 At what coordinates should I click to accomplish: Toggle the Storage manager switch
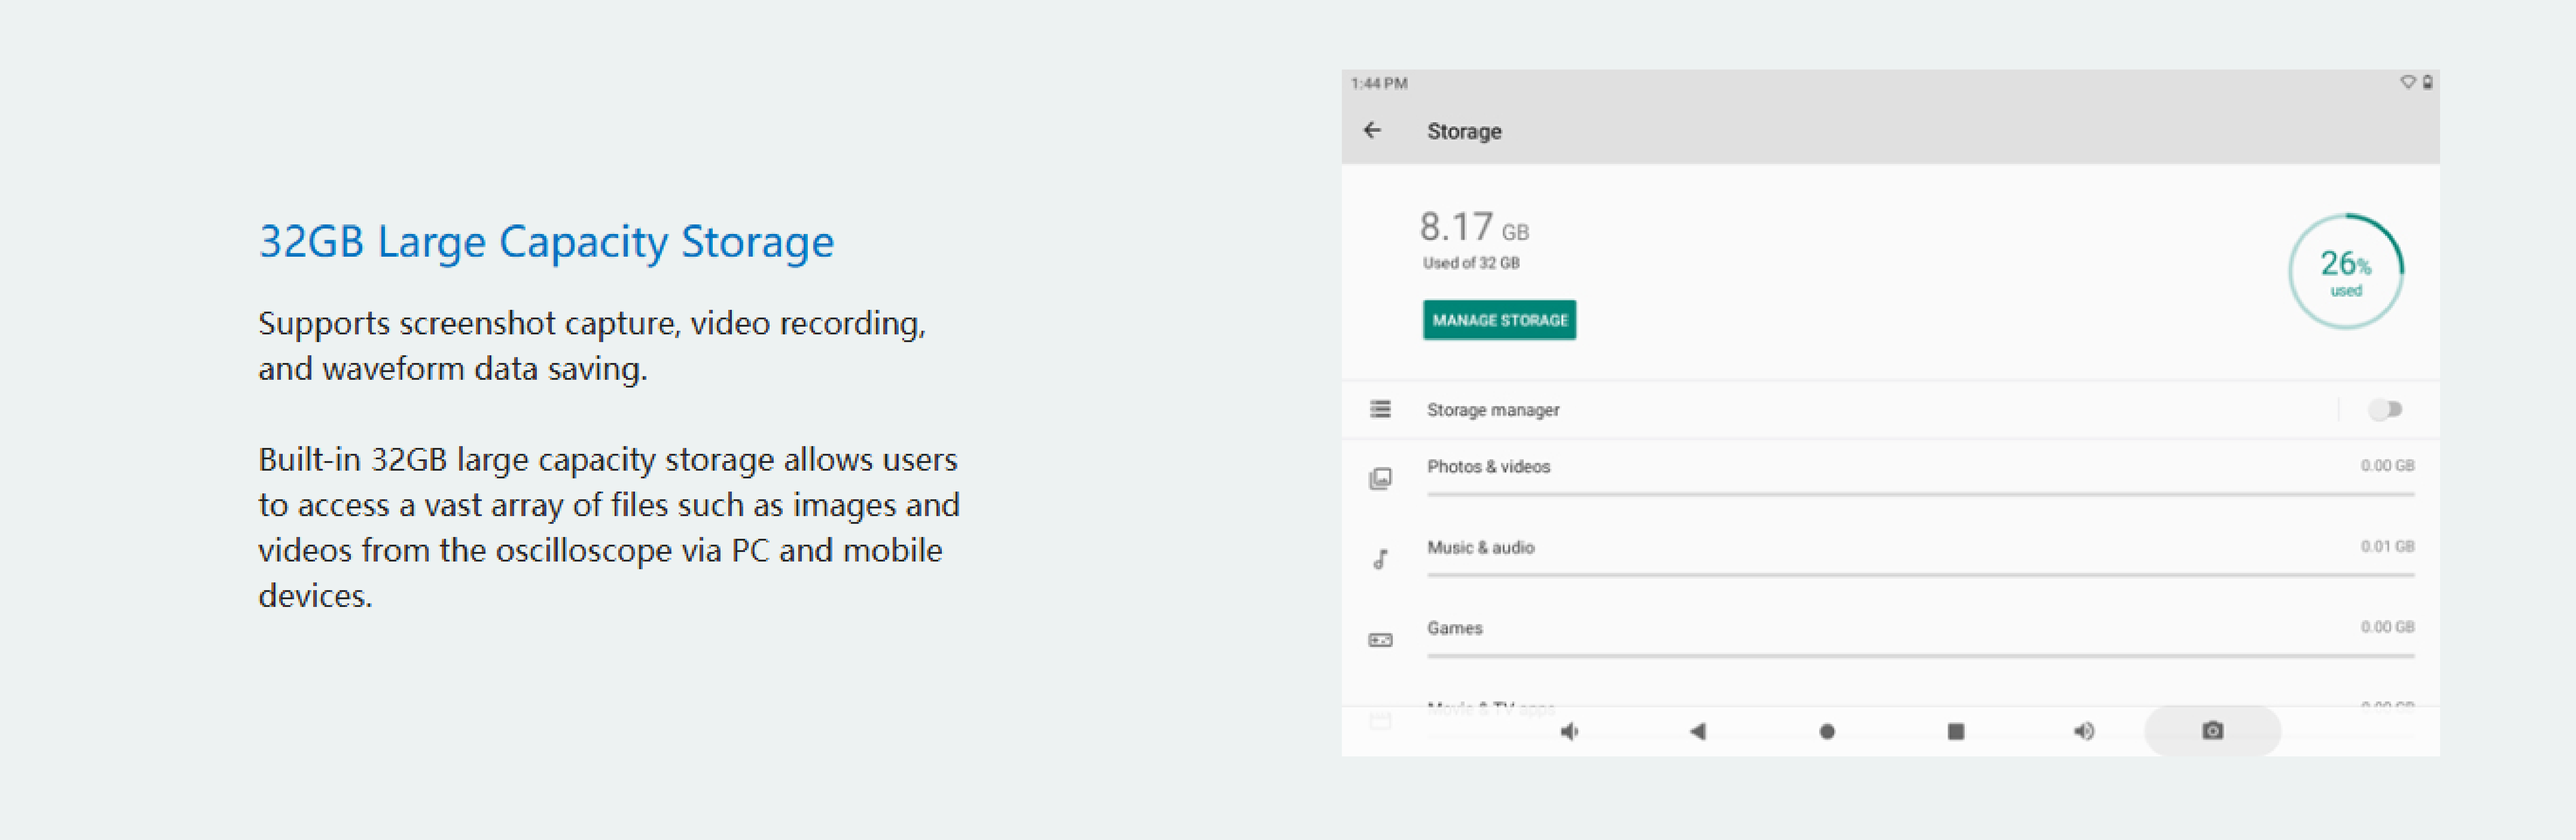click(2385, 409)
